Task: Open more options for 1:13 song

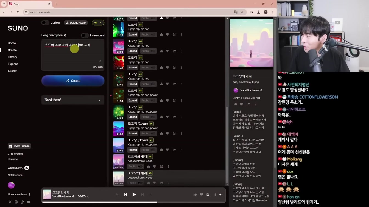Action: (x=181, y=34)
